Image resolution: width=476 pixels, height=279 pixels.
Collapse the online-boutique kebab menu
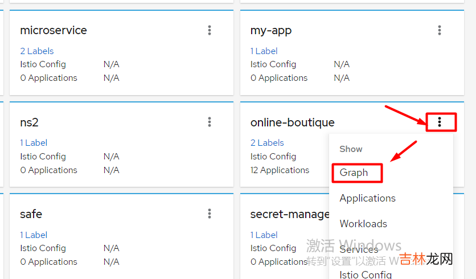click(440, 122)
